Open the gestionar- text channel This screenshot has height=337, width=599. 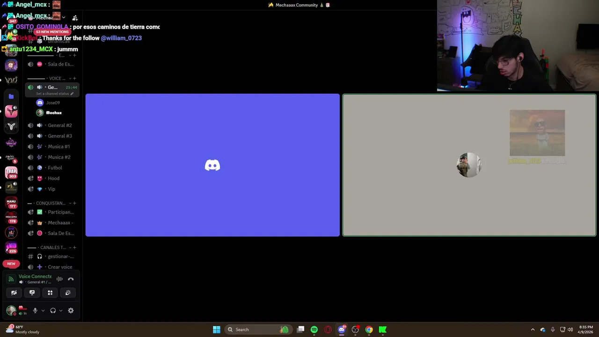tap(52, 256)
